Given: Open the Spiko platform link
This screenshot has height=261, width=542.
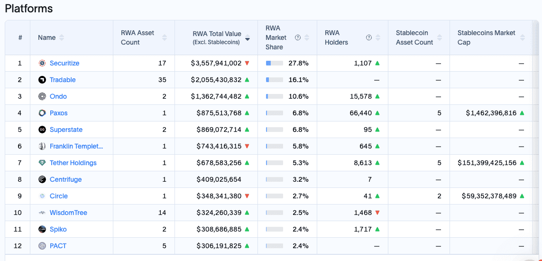Looking at the screenshot, I should click(x=58, y=229).
